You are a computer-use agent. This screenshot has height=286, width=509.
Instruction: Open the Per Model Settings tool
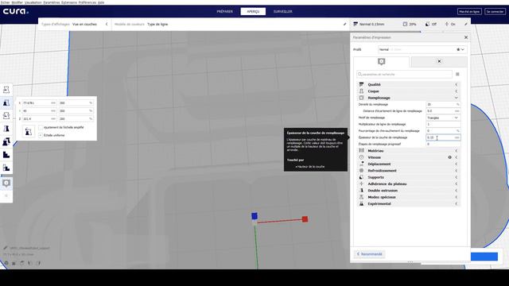pyautogui.click(x=6, y=141)
